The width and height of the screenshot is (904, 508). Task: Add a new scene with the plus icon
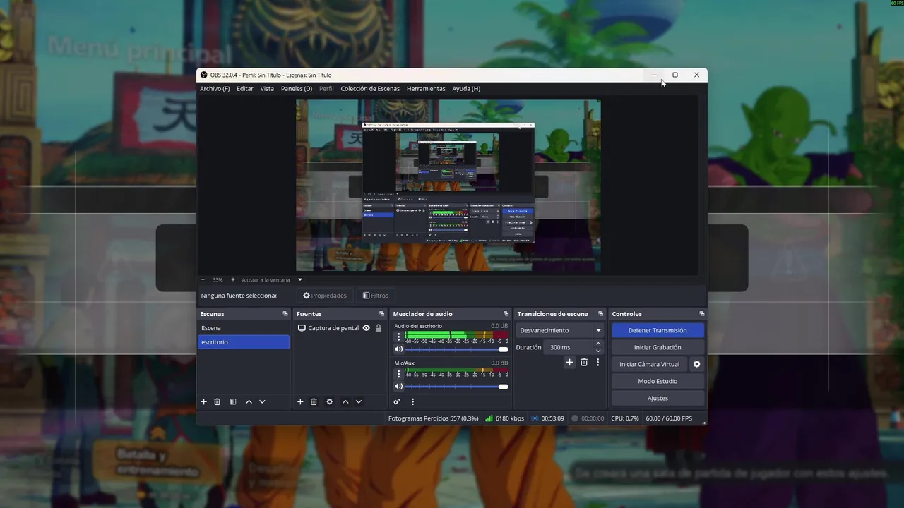(x=204, y=401)
